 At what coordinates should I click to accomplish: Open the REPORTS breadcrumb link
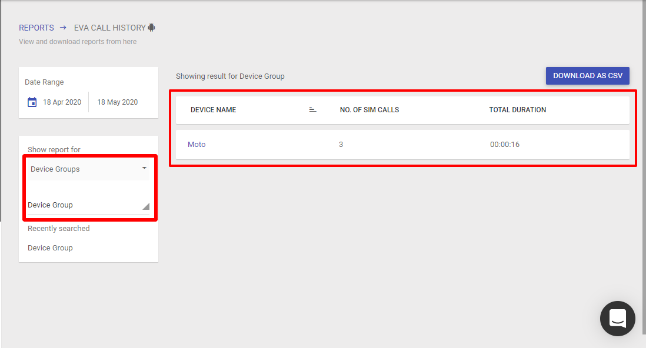[x=36, y=28]
